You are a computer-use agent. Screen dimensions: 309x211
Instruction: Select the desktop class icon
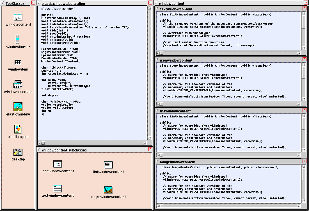(x=18, y=152)
